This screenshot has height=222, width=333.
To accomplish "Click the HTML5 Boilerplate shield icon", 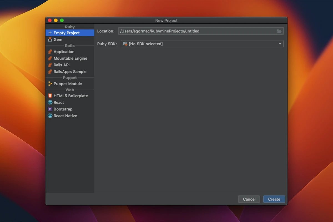I will tap(50, 96).
